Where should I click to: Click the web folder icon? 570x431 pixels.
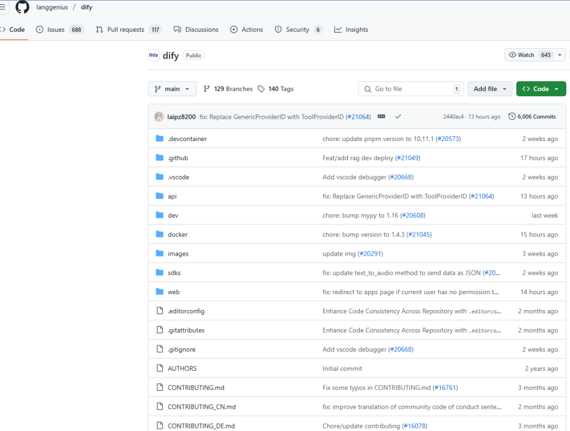click(x=159, y=292)
